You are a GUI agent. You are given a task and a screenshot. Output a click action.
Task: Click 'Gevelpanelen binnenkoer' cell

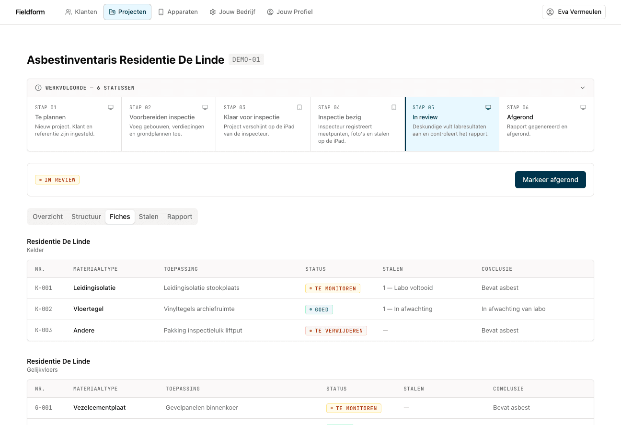click(x=202, y=408)
